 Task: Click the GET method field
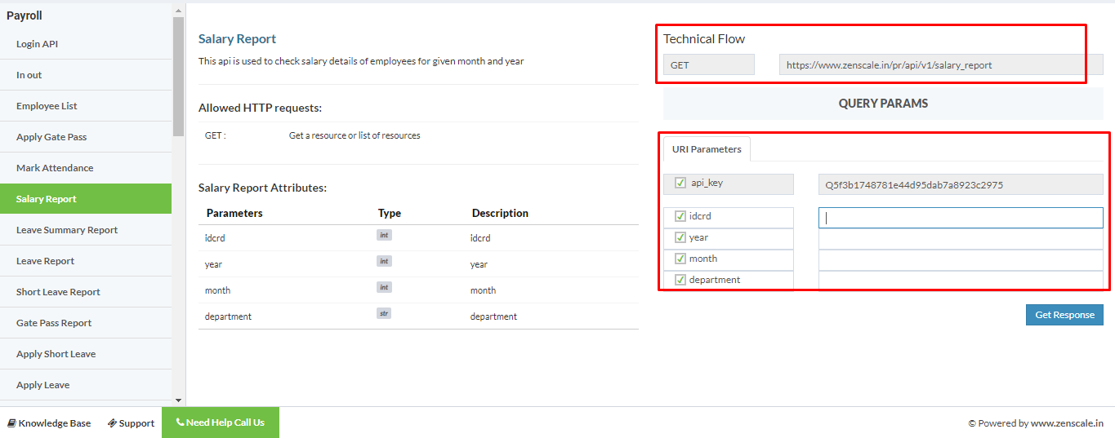tap(709, 64)
